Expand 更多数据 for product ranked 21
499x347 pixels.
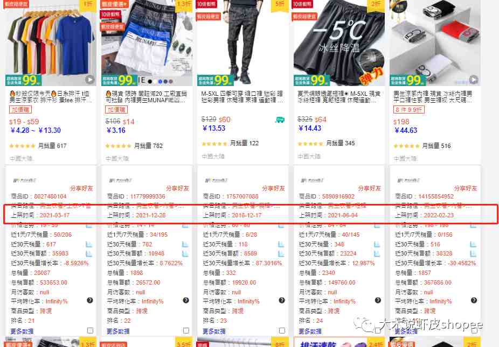pos(22,331)
